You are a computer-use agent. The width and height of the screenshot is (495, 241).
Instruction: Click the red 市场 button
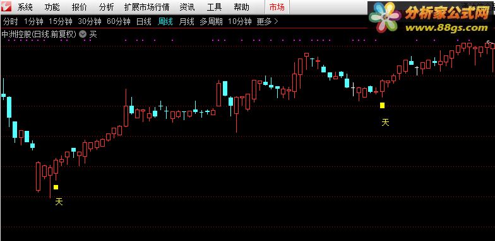(277, 7)
